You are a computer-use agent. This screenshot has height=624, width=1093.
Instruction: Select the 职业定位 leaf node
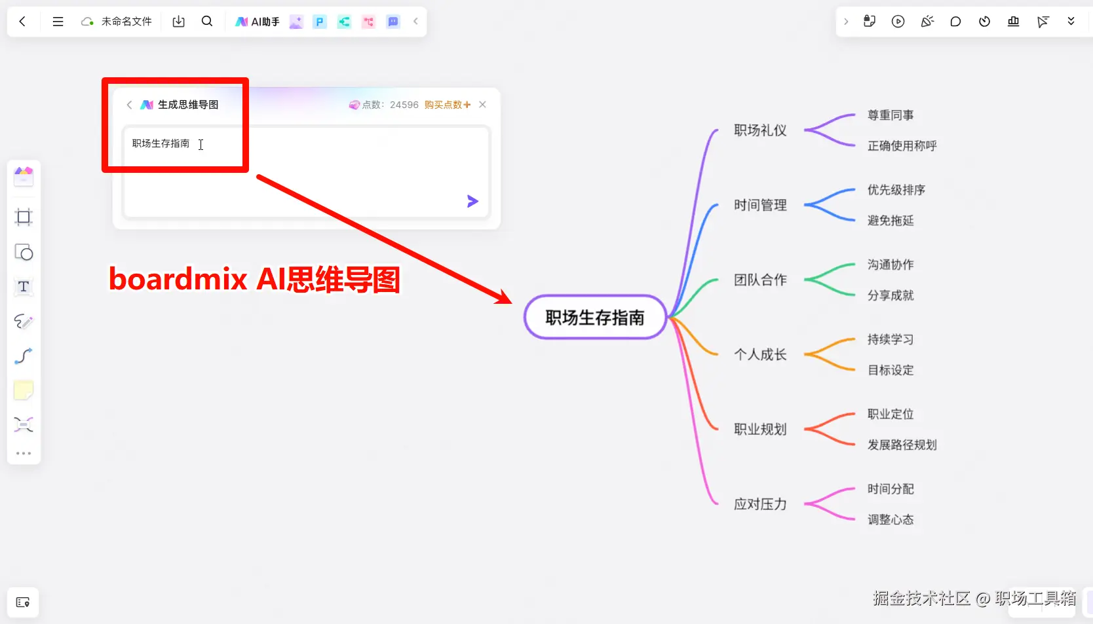coord(891,414)
